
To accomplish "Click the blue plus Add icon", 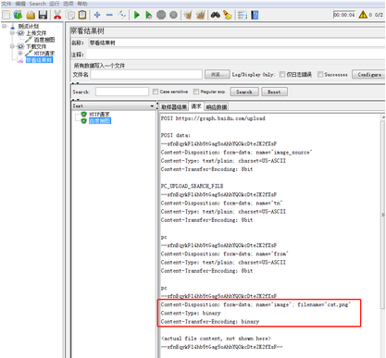I will click(97, 15).
